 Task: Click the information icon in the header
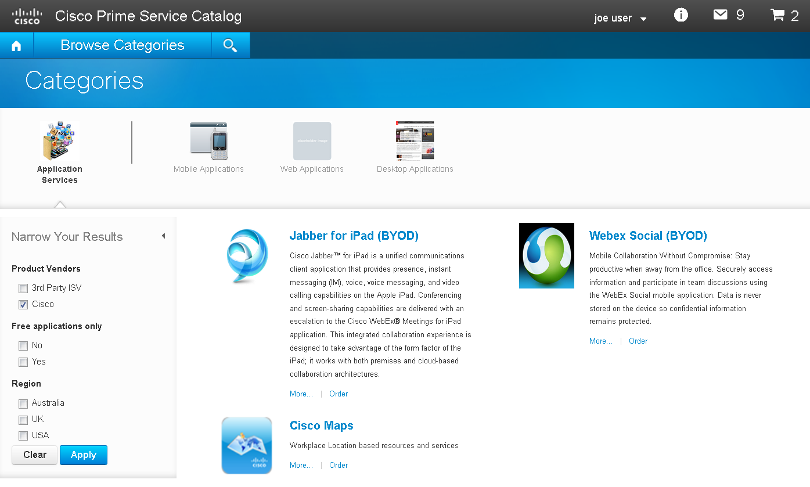click(x=681, y=15)
